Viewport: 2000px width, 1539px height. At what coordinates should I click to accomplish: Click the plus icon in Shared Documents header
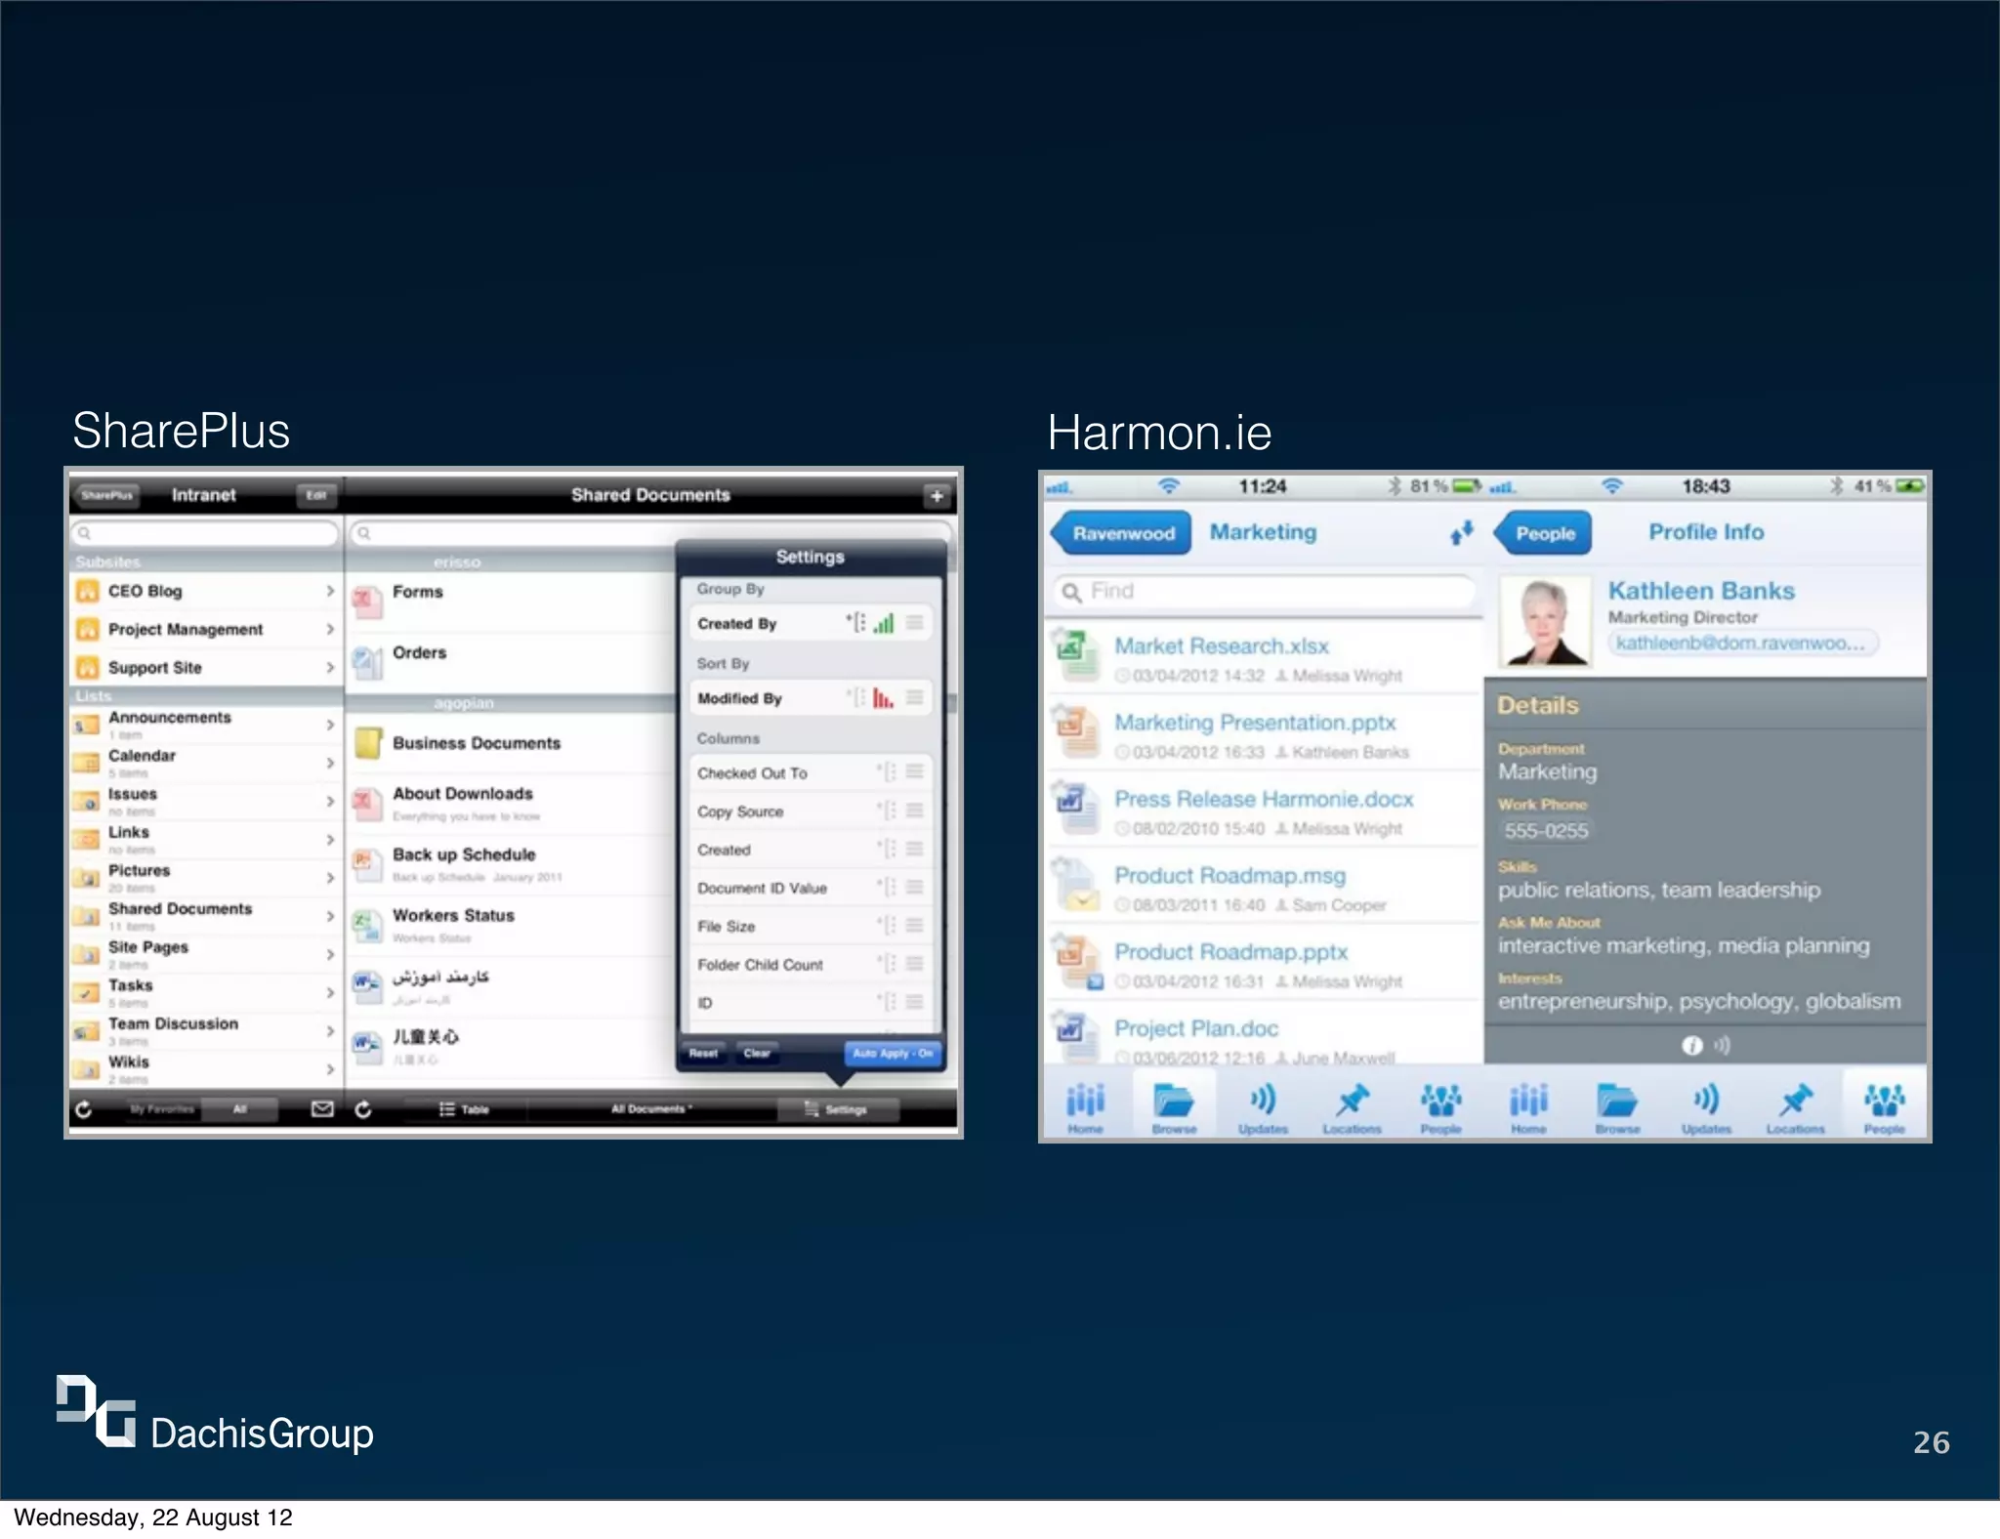(x=936, y=496)
